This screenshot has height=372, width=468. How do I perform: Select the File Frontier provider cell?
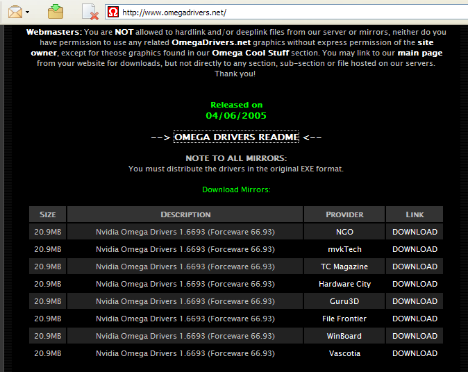click(344, 319)
